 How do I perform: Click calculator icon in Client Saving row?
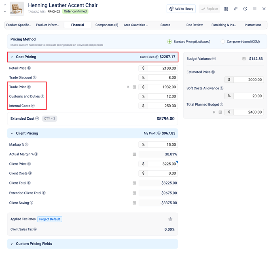coord(134,203)
